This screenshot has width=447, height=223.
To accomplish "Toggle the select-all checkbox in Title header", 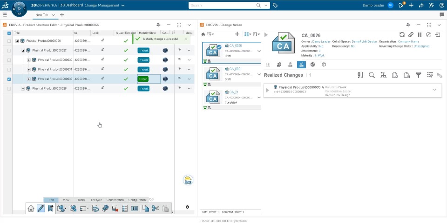I will [x=9, y=33].
